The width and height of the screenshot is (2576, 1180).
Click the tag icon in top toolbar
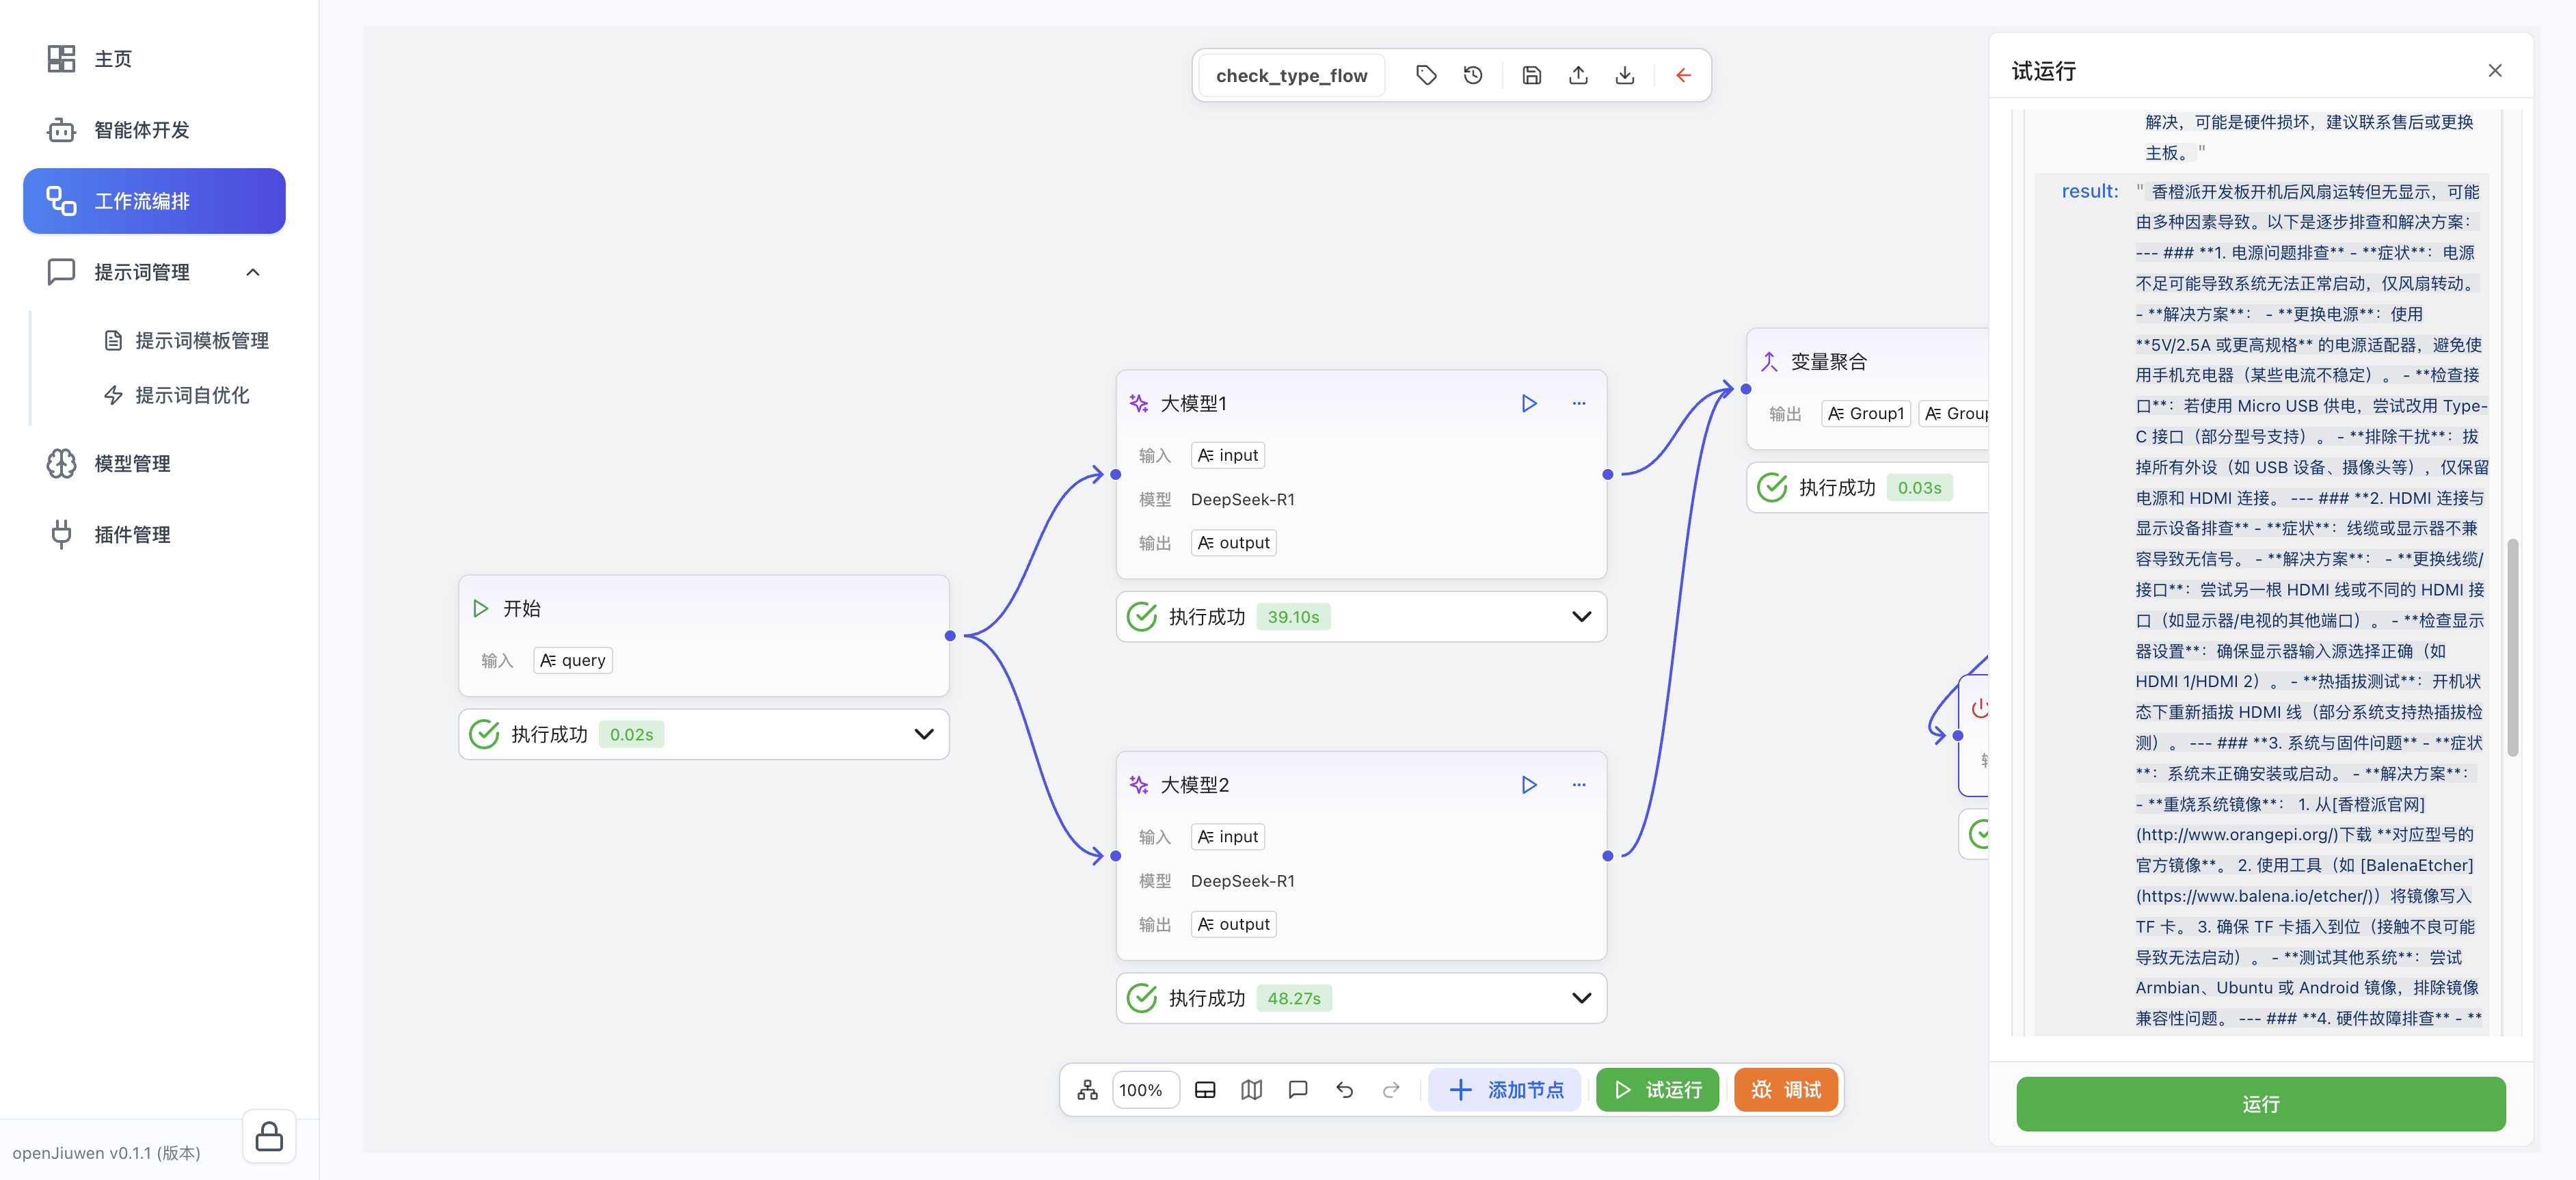1426,75
